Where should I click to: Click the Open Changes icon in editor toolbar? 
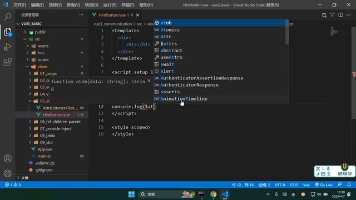[324, 15]
